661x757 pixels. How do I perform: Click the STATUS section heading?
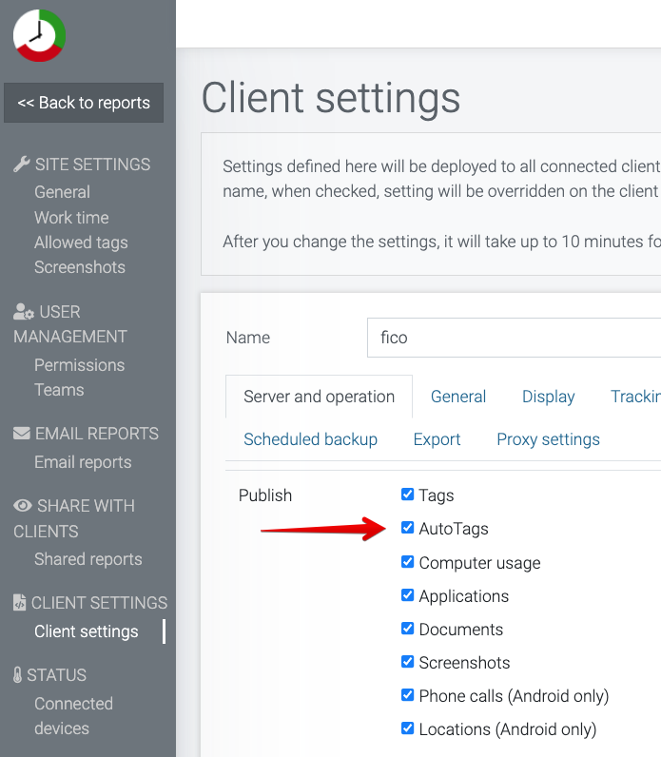coord(56,674)
